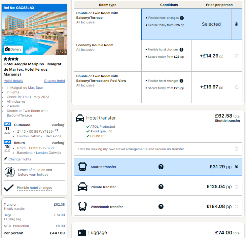The width and height of the screenshot is (246, 238).
Task: Select no transfer required radio button
Action: pyautogui.click(x=236, y=149)
